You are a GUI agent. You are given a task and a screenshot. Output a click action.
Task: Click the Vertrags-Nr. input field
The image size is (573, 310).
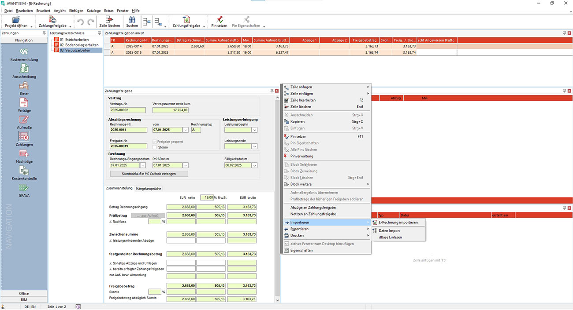[127, 110]
